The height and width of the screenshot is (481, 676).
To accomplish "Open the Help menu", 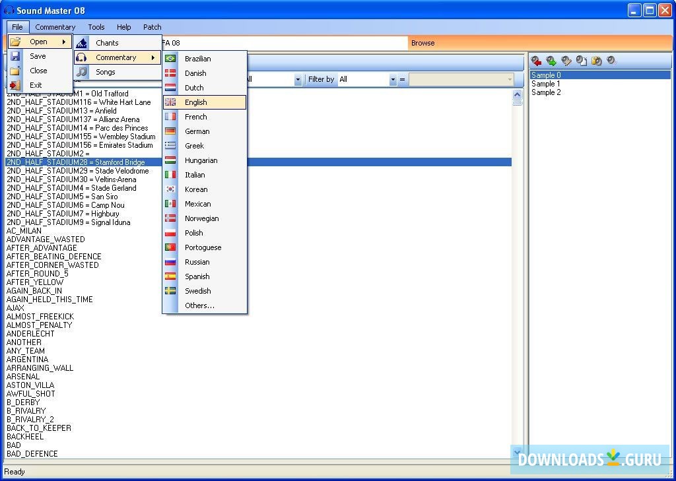I will (x=123, y=26).
